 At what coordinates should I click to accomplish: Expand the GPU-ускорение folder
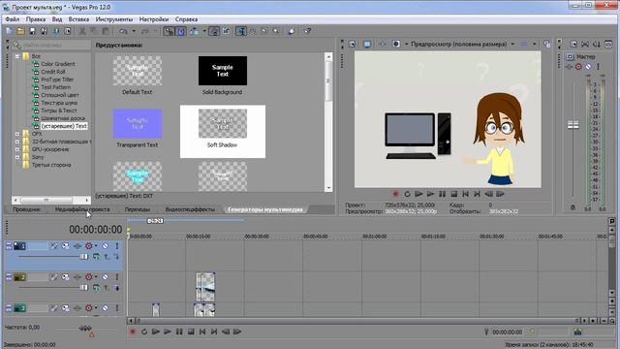[17, 149]
